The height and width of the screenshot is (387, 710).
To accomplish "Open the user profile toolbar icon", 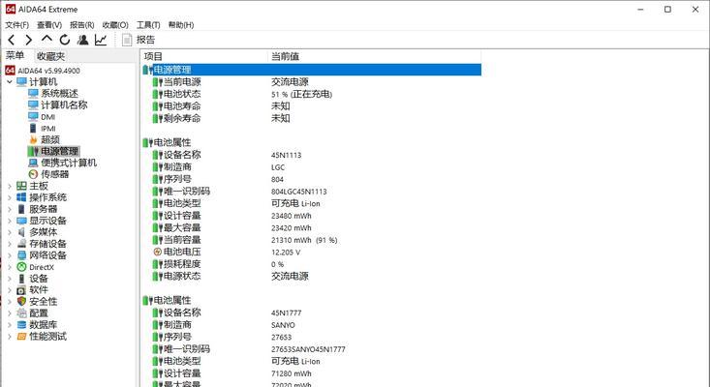I will point(82,40).
